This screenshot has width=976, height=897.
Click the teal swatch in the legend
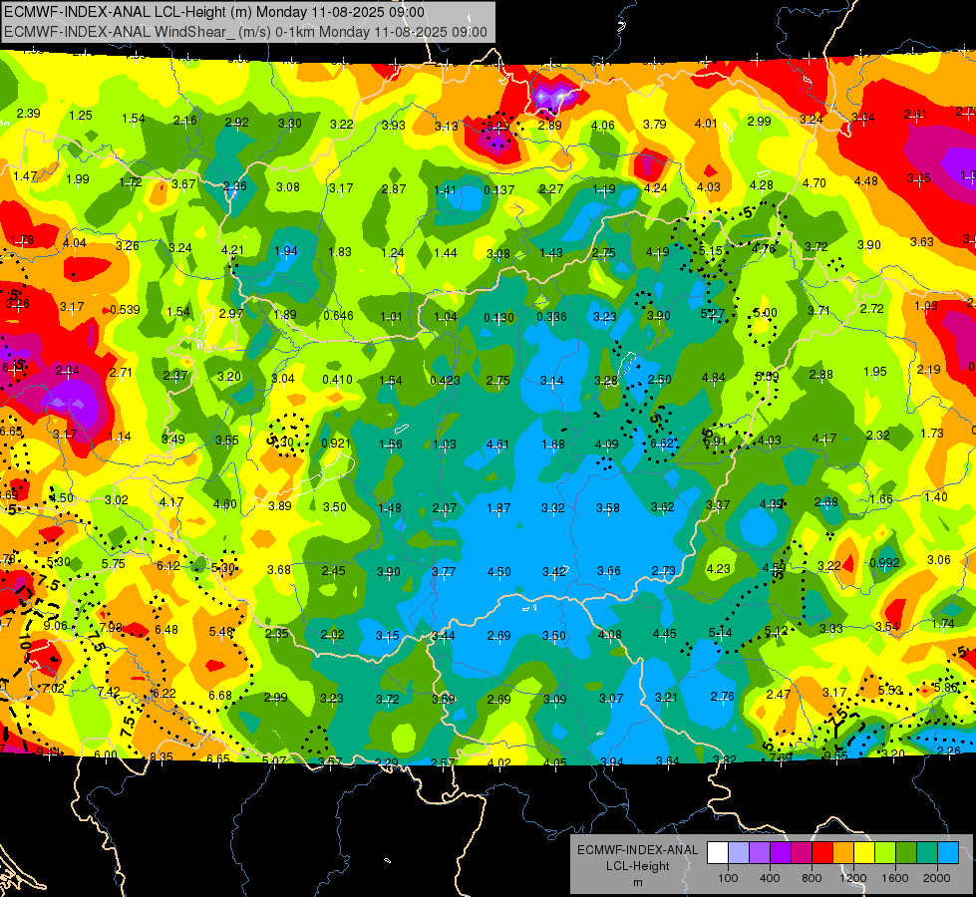click(927, 853)
